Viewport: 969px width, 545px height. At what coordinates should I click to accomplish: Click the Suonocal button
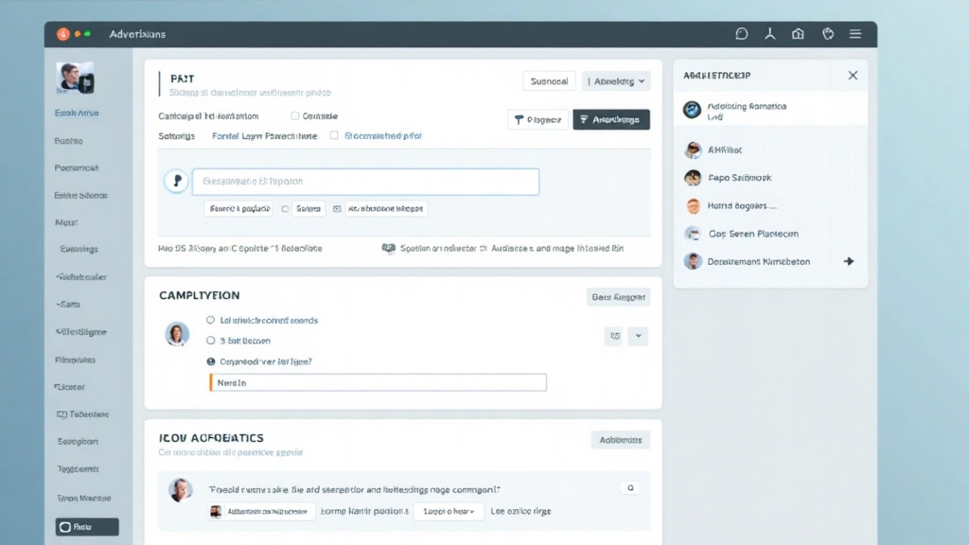point(549,81)
